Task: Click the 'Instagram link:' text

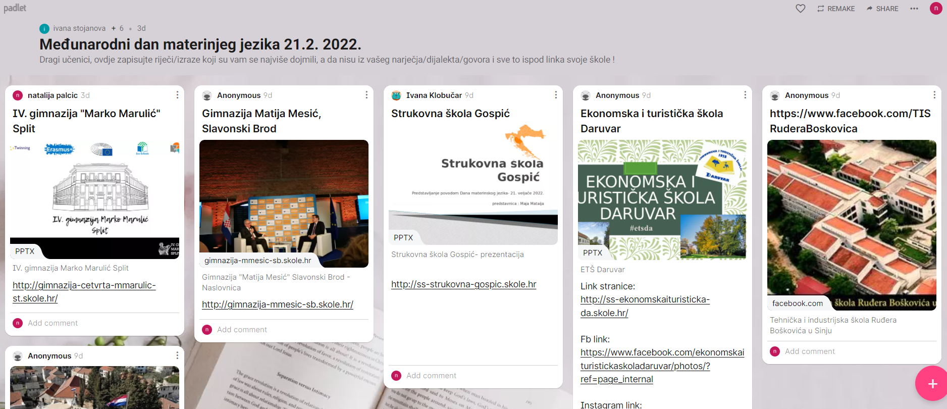Action: coord(611,405)
